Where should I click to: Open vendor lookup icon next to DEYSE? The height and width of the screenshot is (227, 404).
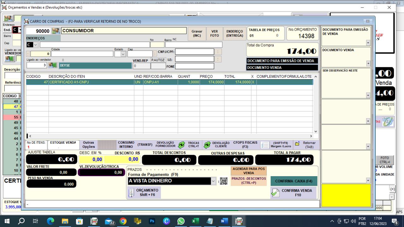53,65
